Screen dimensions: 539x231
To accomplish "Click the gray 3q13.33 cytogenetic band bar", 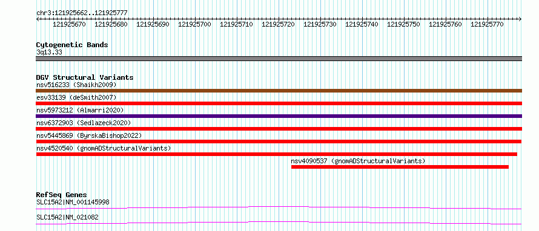I will click(x=279, y=59).
